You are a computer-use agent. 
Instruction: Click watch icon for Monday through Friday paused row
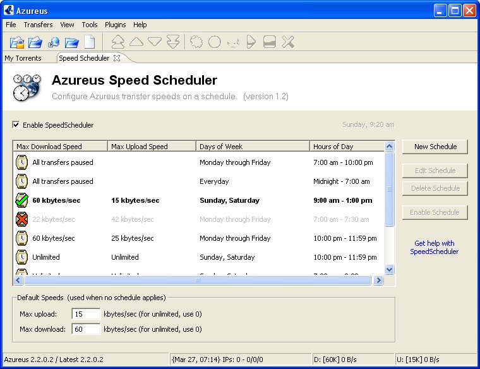(x=21, y=162)
